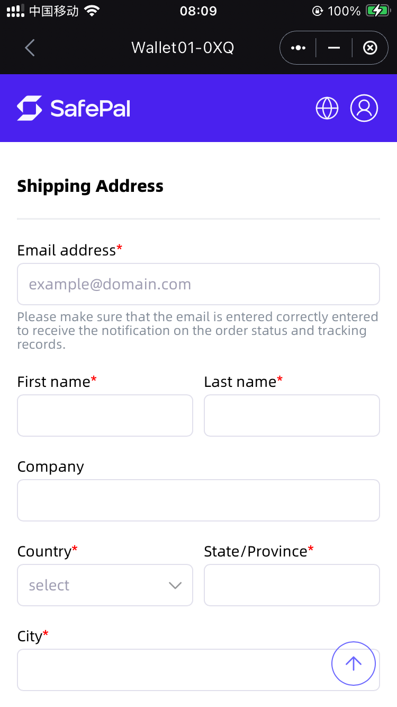Select the First name text field
Screen dimensions: 397x707
pyautogui.click(x=105, y=416)
